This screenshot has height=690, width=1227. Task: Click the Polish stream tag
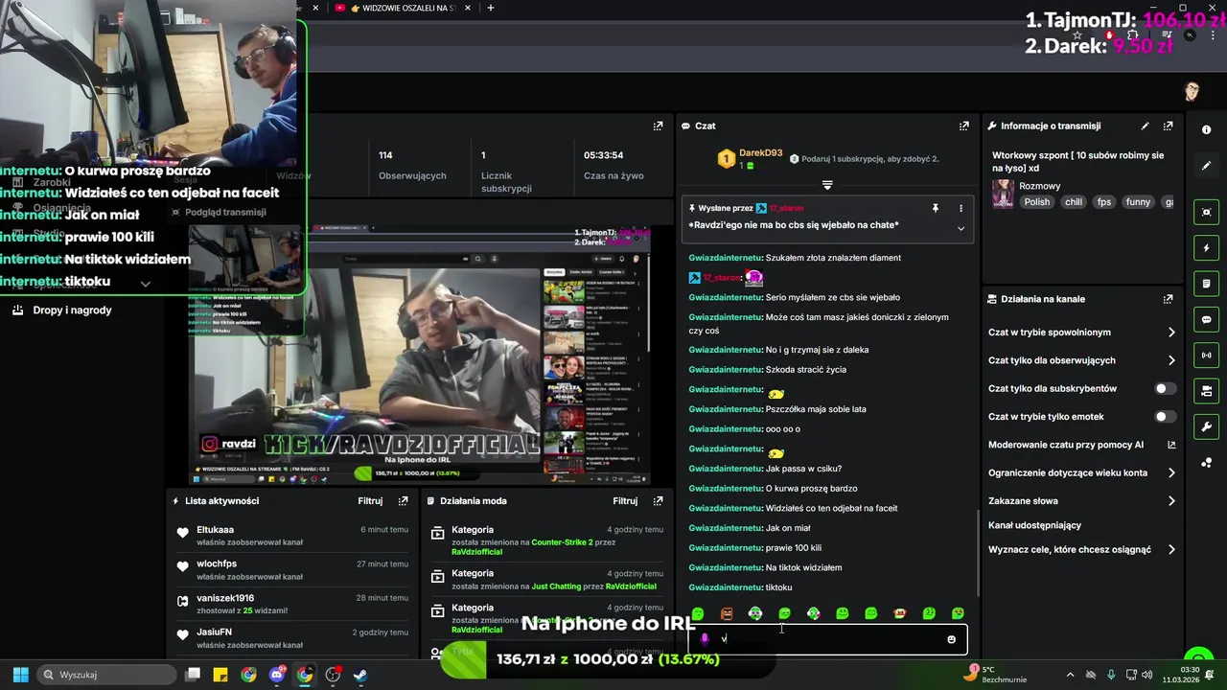coord(1036,202)
